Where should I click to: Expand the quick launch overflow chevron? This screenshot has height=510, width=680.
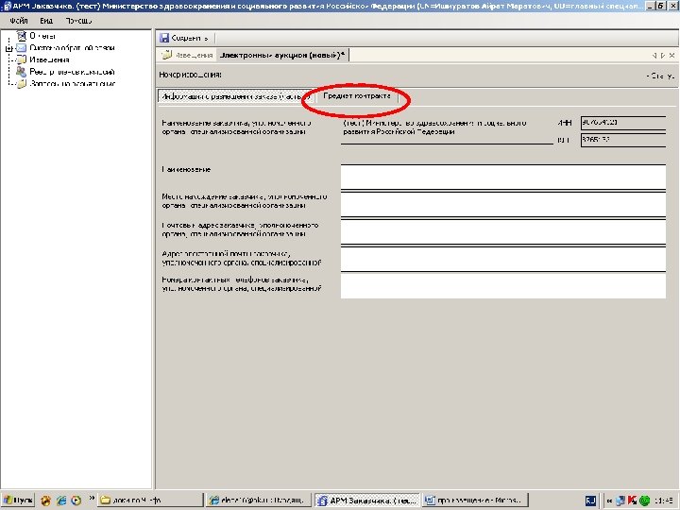click(92, 498)
